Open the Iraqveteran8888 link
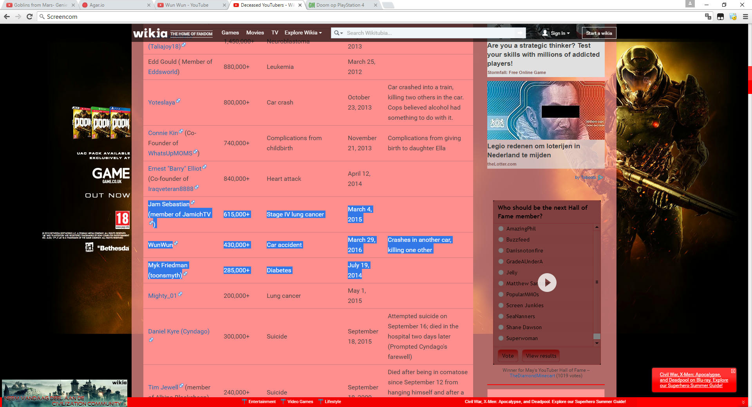This screenshot has width=752, height=407. pyautogui.click(x=171, y=189)
